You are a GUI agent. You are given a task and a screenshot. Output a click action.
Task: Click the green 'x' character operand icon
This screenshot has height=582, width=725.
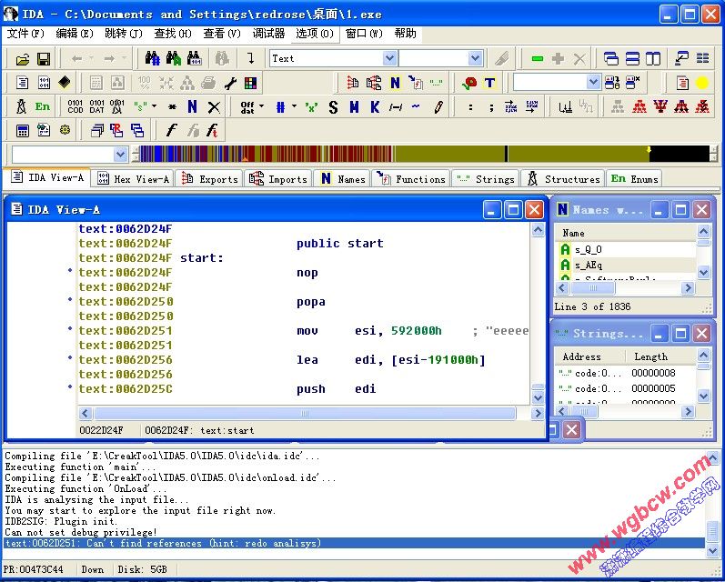click(312, 107)
